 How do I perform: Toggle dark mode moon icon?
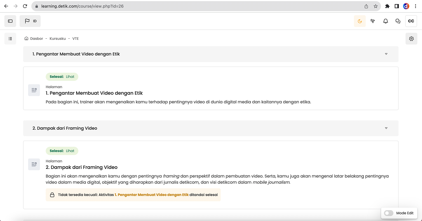click(360, 21)
